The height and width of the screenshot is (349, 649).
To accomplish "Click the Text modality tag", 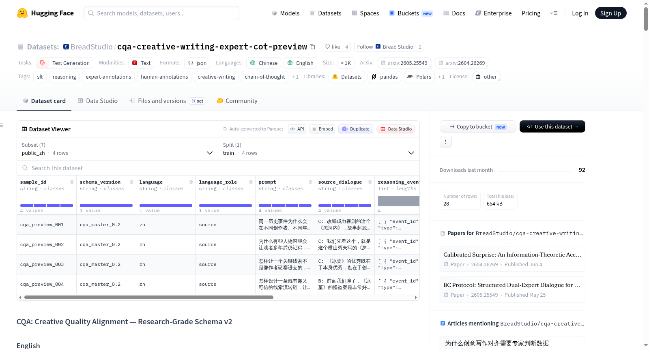I will 141,63.
